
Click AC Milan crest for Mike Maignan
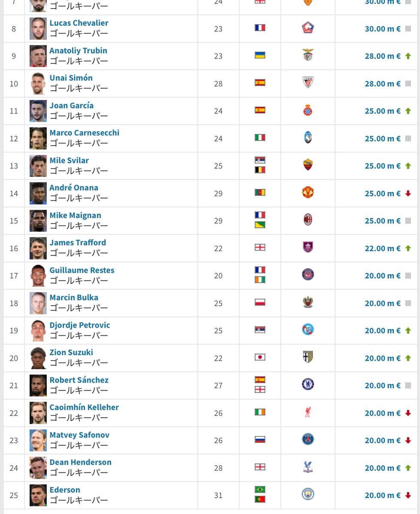(308, 220)
